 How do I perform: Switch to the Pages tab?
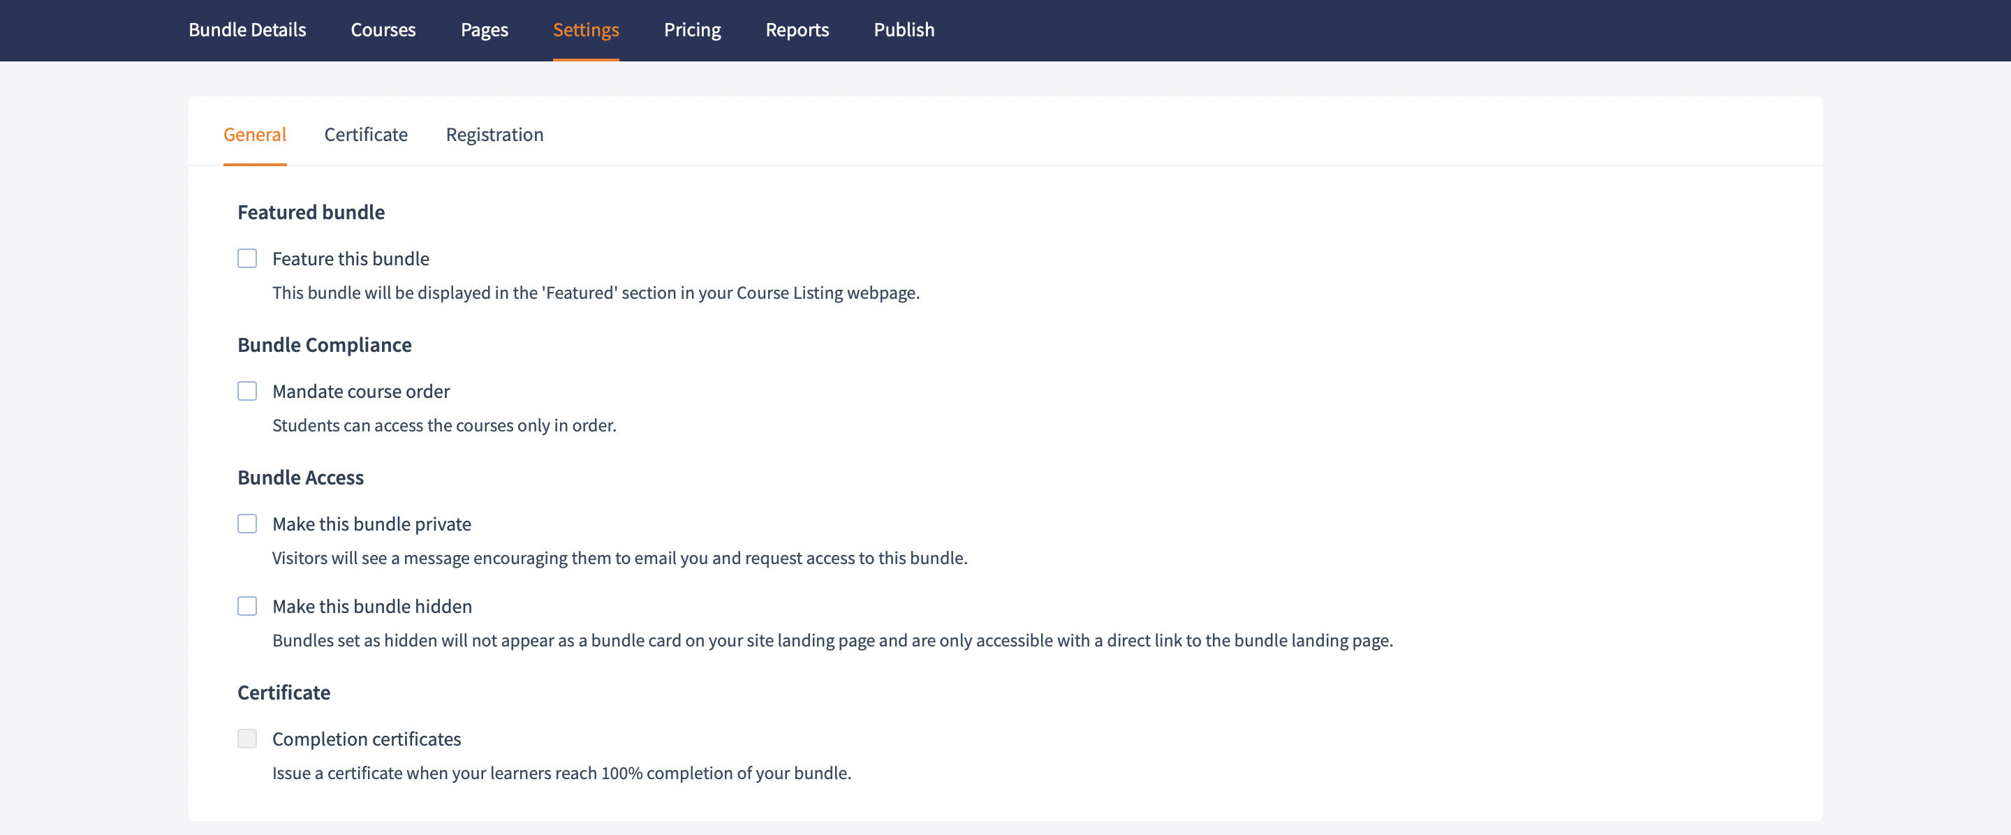tap(484, 29)
